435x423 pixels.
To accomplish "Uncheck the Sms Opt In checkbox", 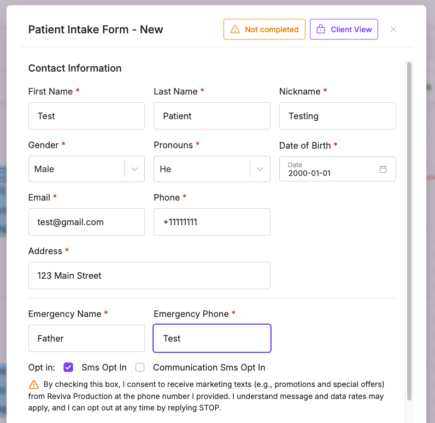I will tap(68, 367).
